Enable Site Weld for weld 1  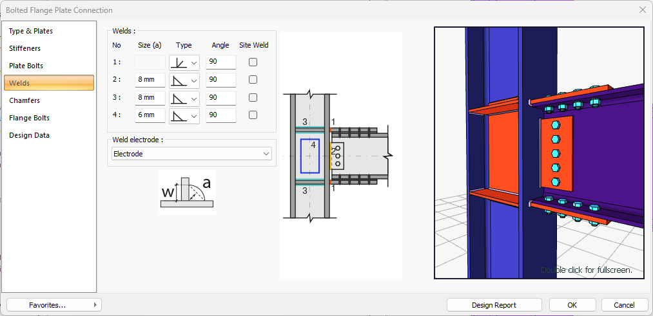[x=253, y=62]
